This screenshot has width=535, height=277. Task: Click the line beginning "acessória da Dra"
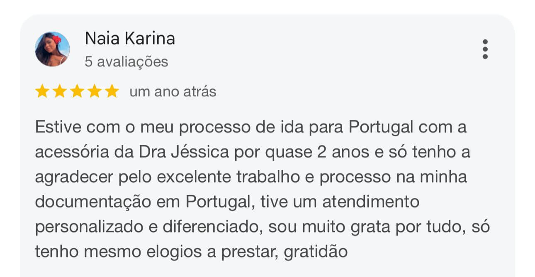point(252,152)
